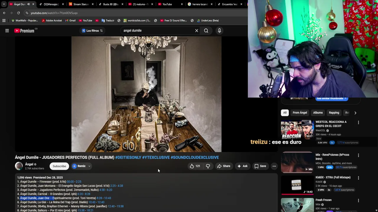
Task: Jump to timestamp 4:38 for Jugadores Perfectos
Action: 102,190
